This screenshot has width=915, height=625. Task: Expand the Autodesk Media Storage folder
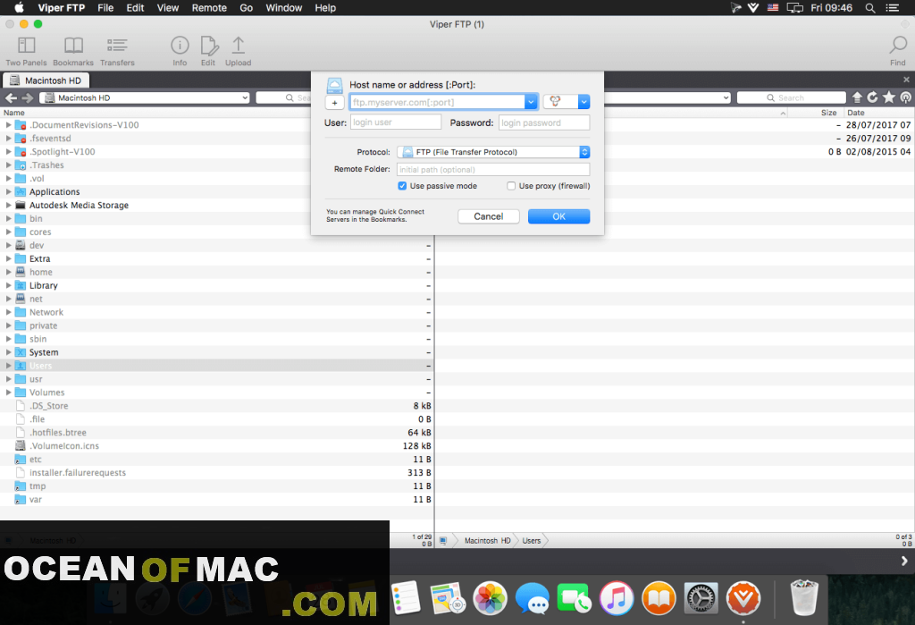pyautogui.click(x=8, y=205)
